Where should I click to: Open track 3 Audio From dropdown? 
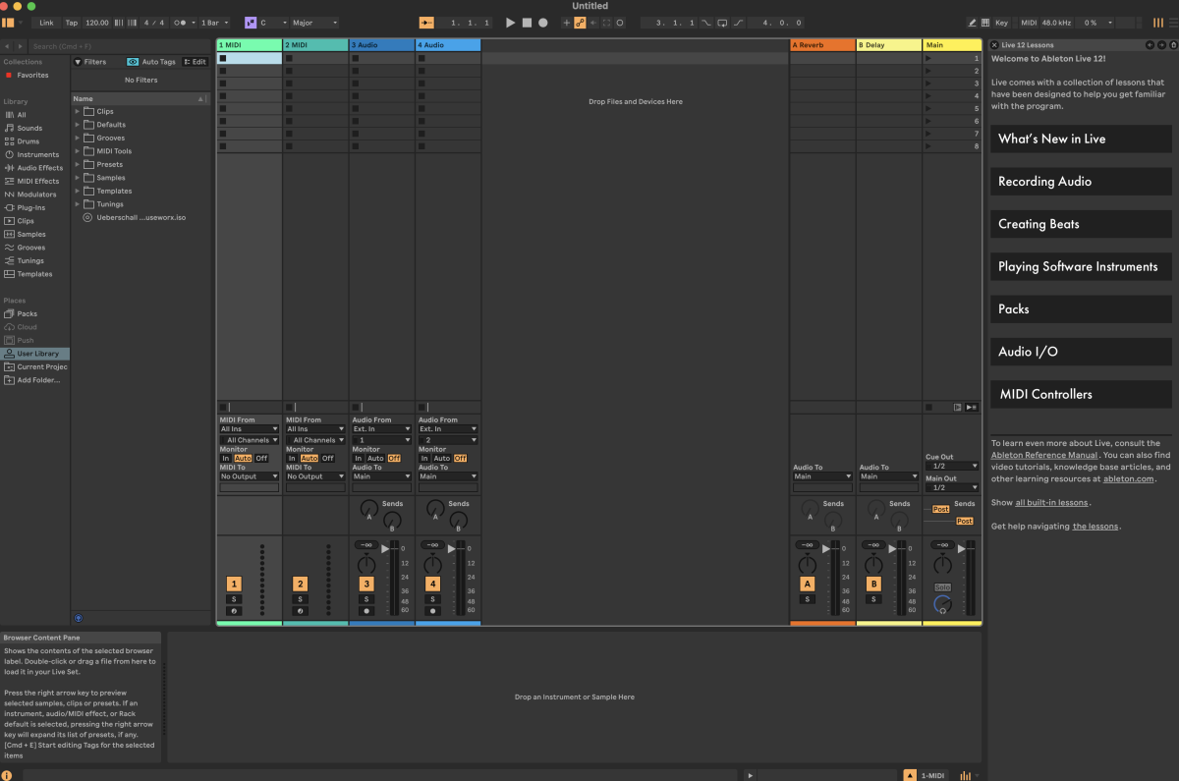[x=382, y=428]
